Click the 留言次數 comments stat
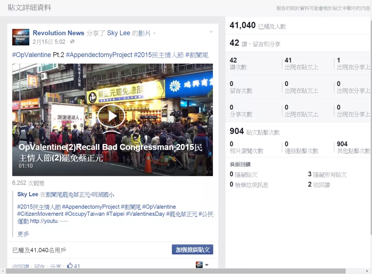This screenshot has height=274, width=372. click(x=241, y=87)
